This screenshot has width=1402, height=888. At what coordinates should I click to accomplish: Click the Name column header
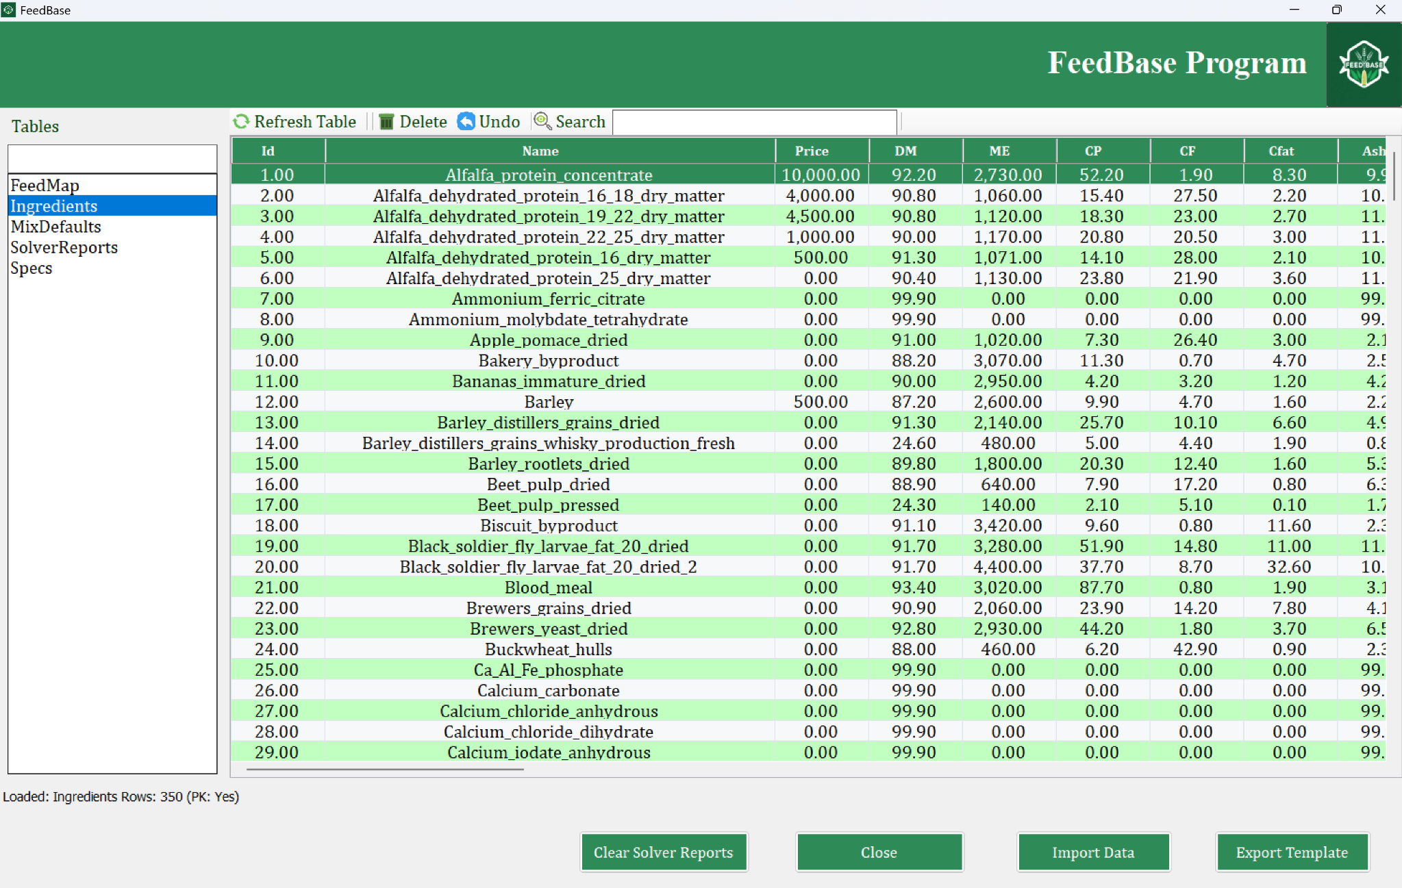pos(540,151)
